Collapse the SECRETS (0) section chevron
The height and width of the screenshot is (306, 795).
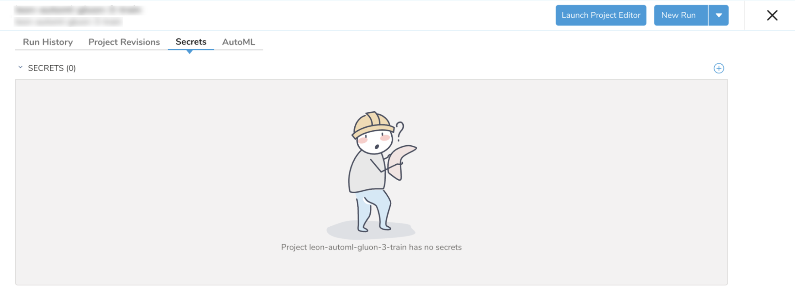point(20,67)
